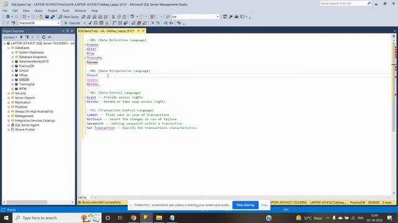Open the Help menu

pos(95,11)
